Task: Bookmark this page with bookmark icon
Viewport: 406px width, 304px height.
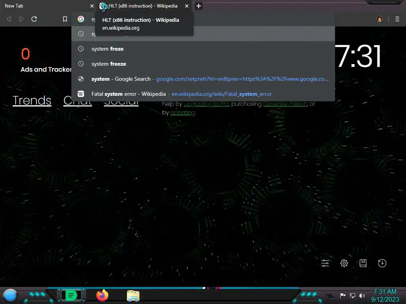Action: pyautogui.click(x=65, y=19)
